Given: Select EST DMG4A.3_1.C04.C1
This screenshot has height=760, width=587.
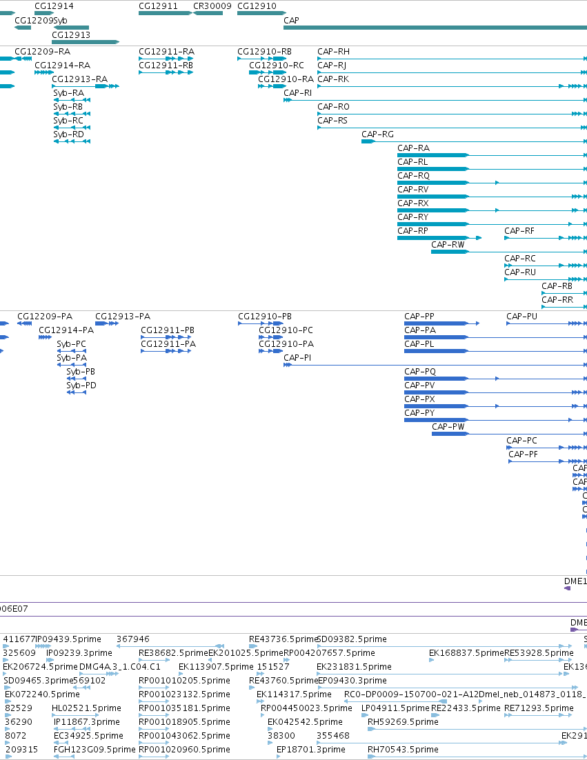Looking at the screenshot, I should point(120,666).
